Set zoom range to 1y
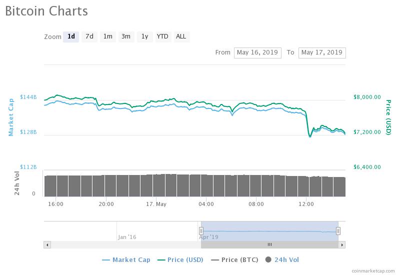 (x=144, y=36)
